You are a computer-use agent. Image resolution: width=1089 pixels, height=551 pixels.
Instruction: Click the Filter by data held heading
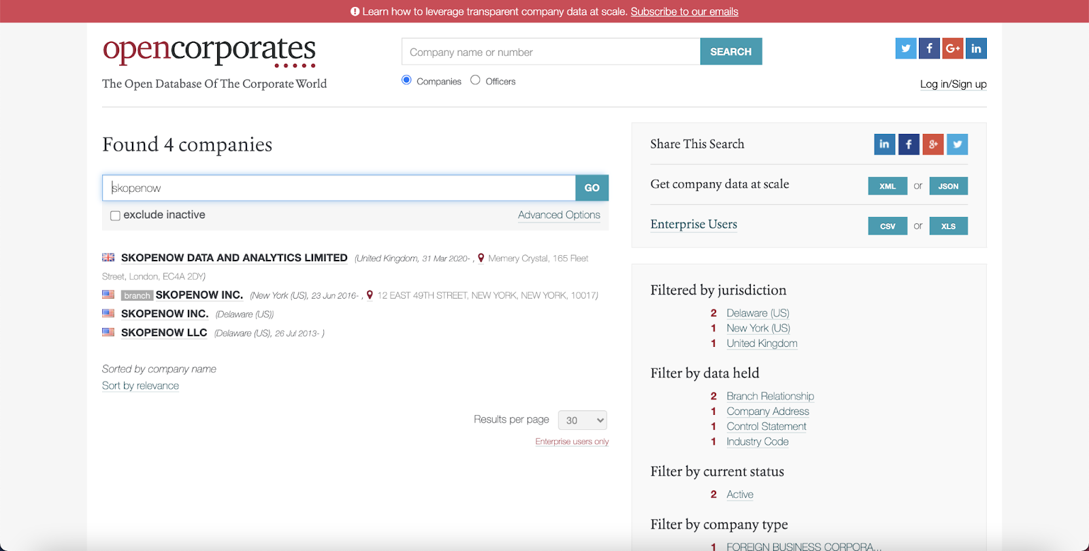point(704,373)
